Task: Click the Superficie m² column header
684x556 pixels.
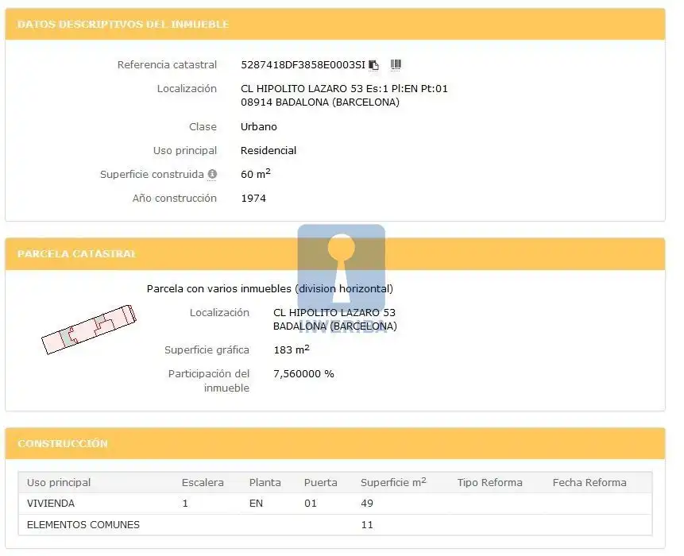Action: click(393, 482)
